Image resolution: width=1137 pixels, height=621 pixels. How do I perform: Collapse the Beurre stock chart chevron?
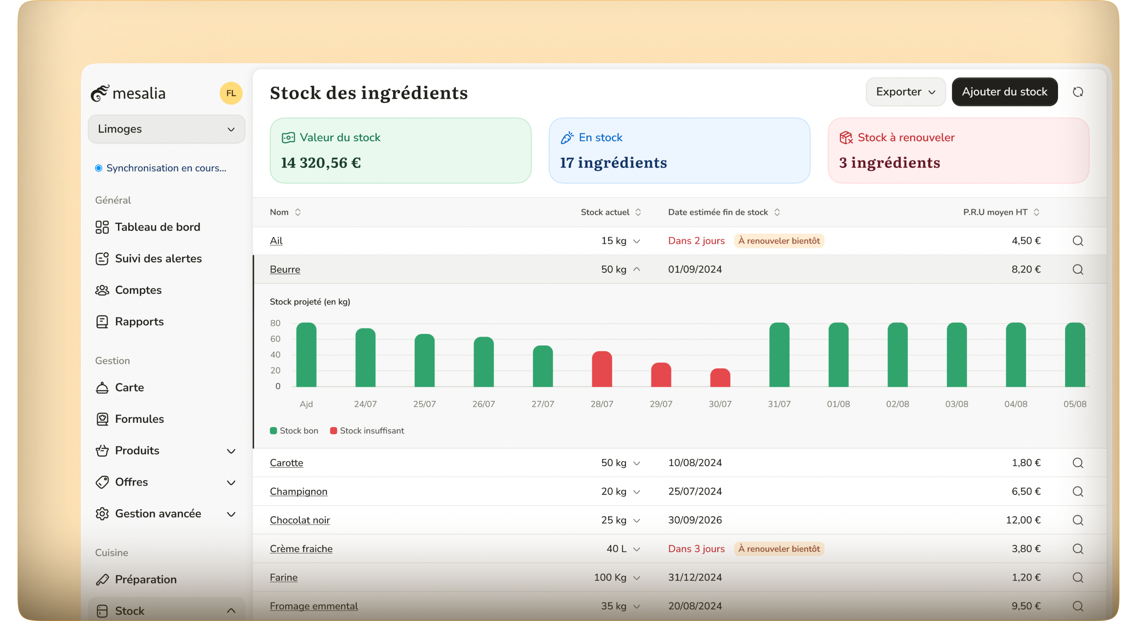636,269
